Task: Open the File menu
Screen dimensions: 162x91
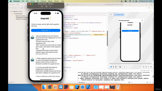Action: tap(23, 1)
